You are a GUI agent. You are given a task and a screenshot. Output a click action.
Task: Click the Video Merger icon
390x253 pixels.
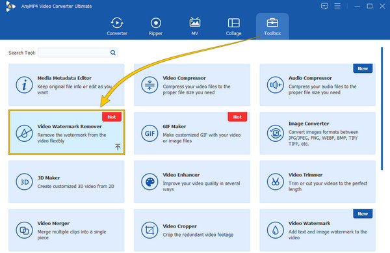tap(24, 230)
